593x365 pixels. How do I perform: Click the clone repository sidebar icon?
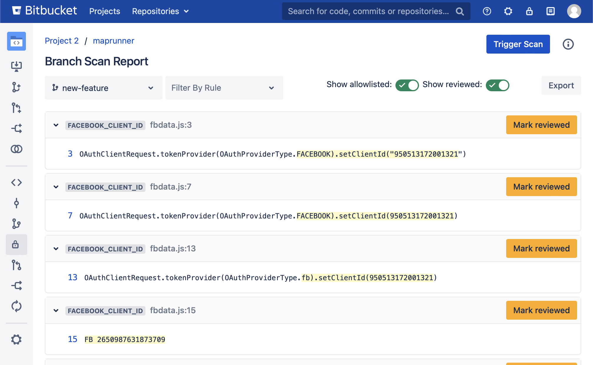click(x=16, y=66)
